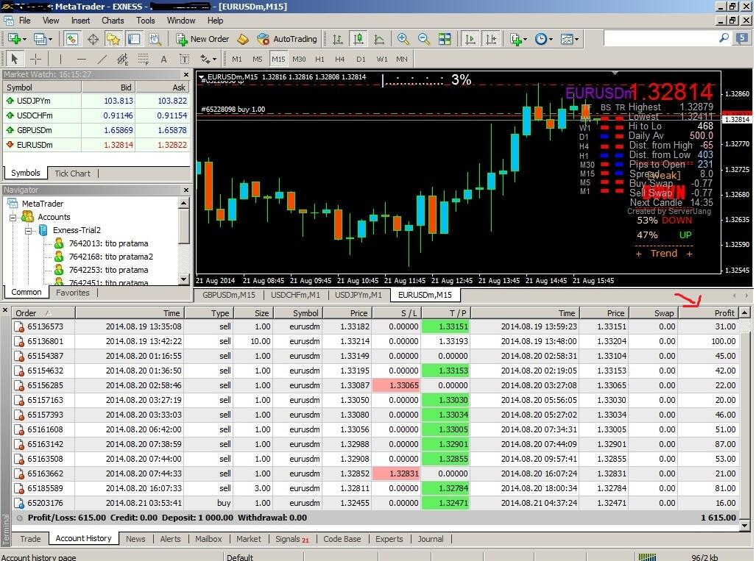
Task: Click the Zoom In magnifier icon
Action: pyautogui.click(x=403, y=39)
